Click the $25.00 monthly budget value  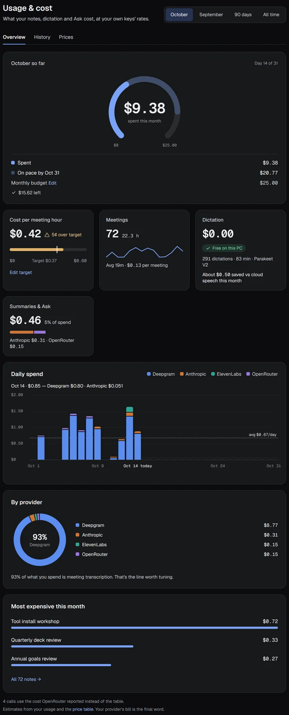pyautogui.click(x=269, y=183)
